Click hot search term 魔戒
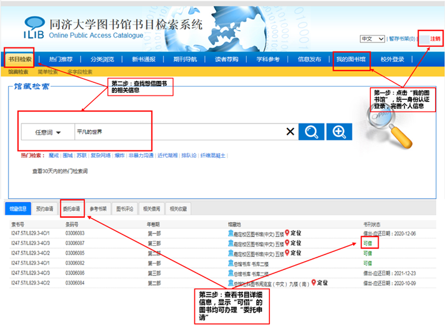This screenshot has width=445, height=325. 54,155
